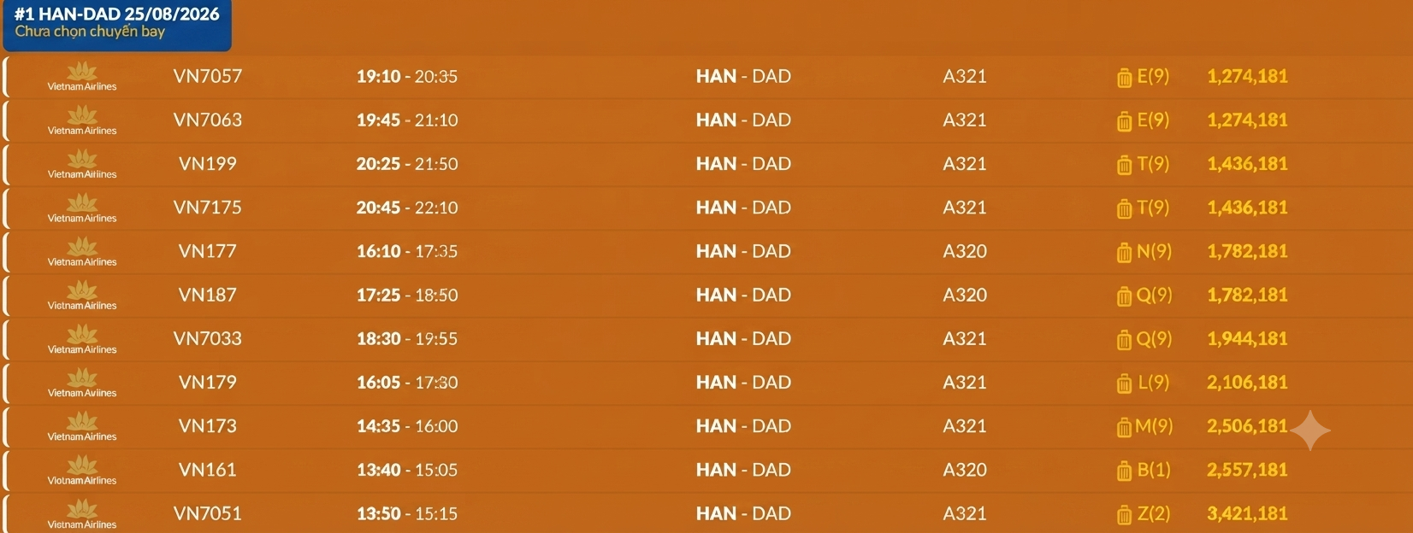Click the baggage icon for flight VN199
This screenshot has width=1413, height=533.
[x=1124, y=165]
